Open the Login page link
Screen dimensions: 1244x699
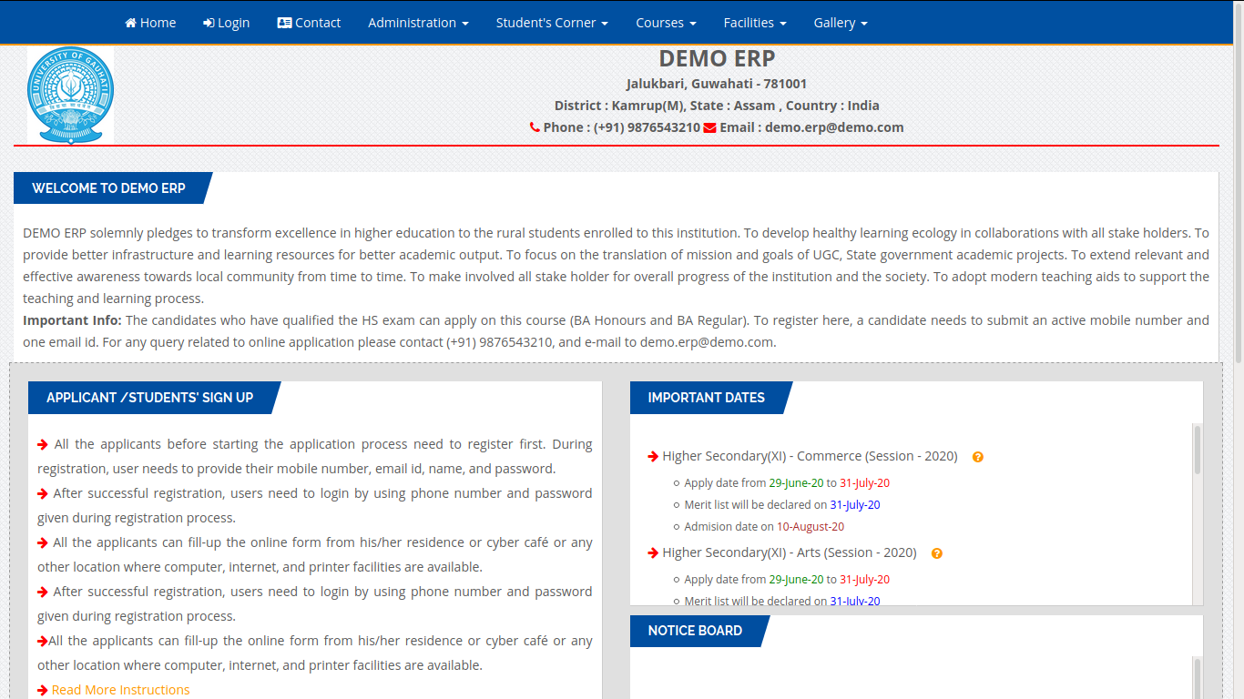233,23
